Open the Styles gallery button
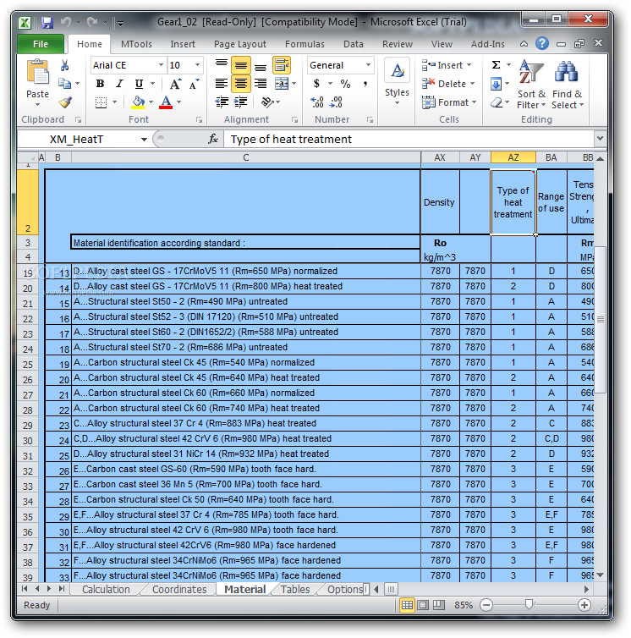The height and width of the screenshot is (638, 631). coord(397,84)
